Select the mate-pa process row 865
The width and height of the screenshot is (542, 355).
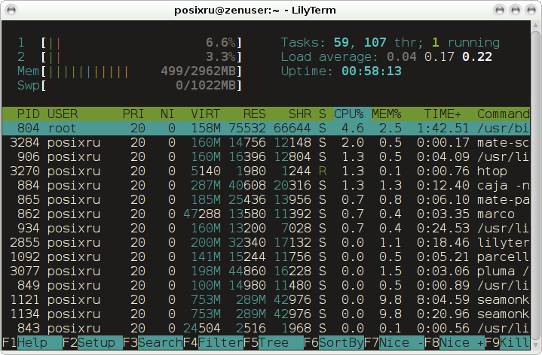coord(266,200)
